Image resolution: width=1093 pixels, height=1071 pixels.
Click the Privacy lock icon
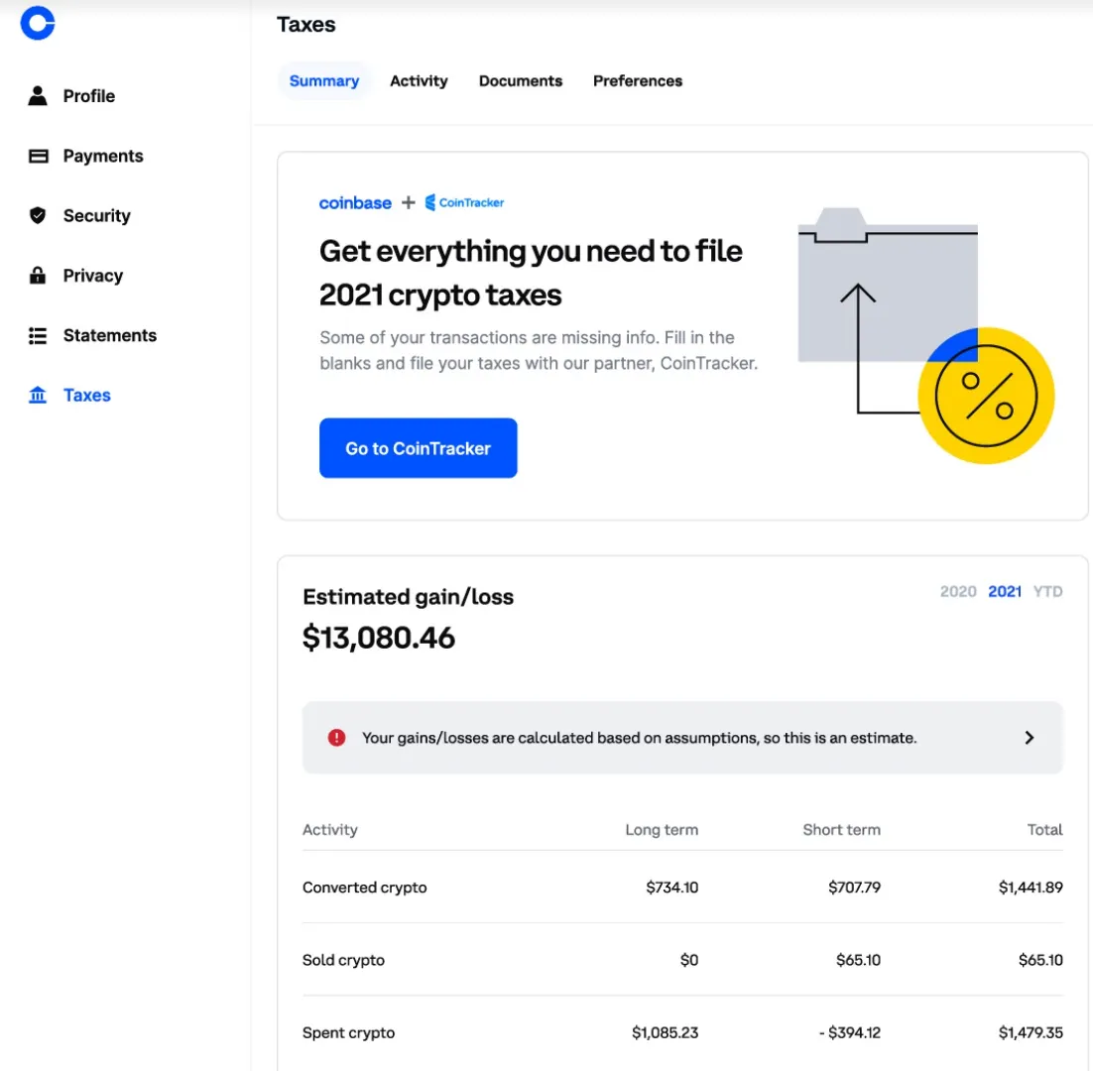pyautogui.click(x=38, y=276)
